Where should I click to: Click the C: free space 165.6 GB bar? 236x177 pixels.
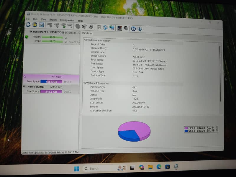pos(51,82)
